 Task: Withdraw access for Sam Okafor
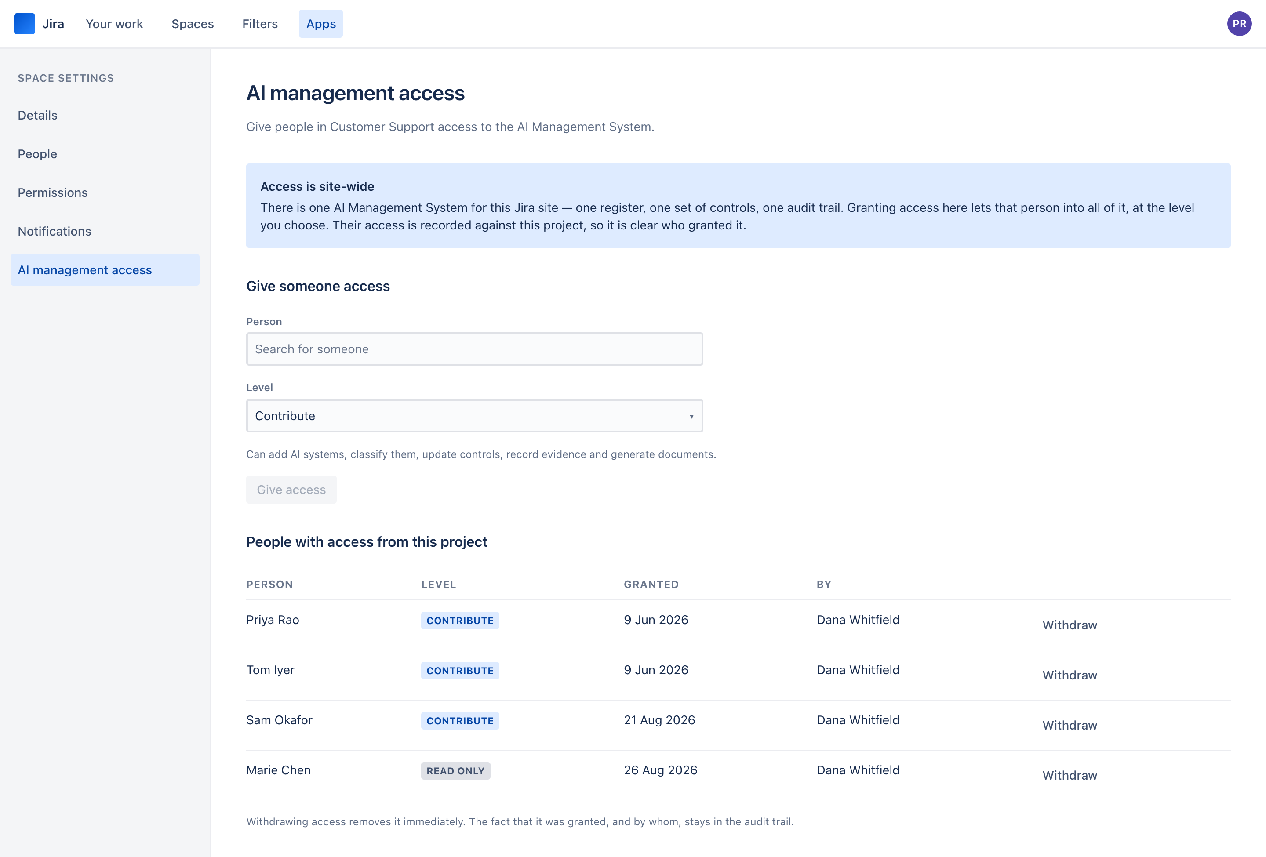1070,725
